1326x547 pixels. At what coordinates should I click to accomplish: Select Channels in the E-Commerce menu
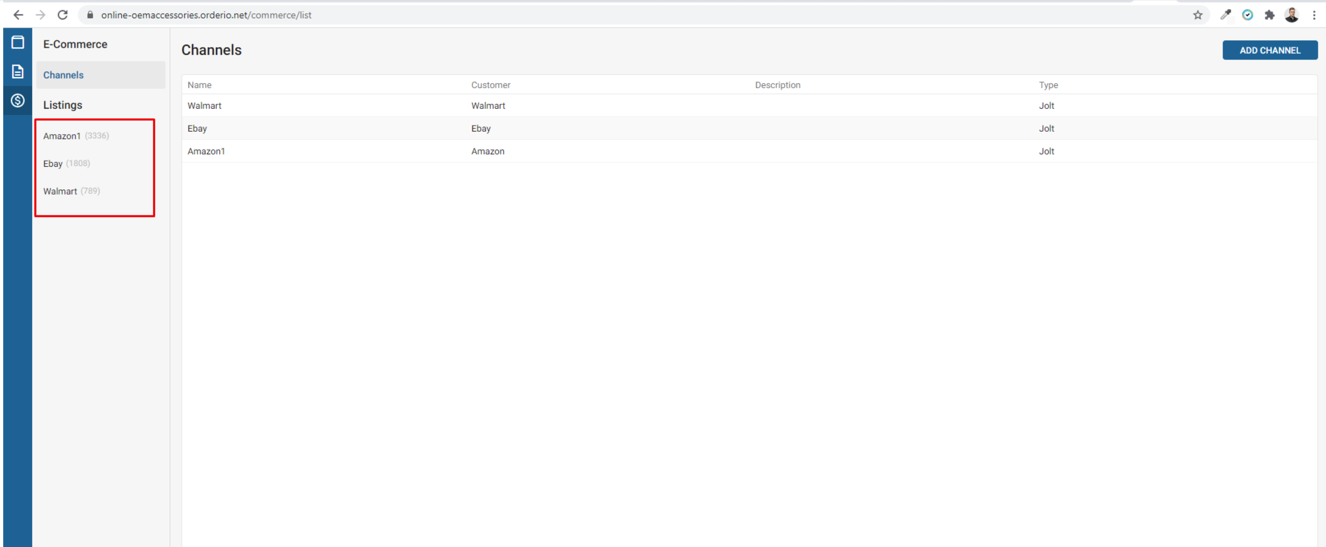63,75
